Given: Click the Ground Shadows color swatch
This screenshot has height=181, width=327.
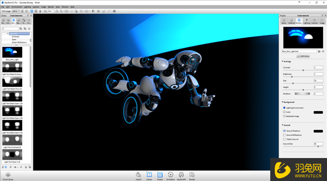Looking at the screenshot, I should [318, 131].
